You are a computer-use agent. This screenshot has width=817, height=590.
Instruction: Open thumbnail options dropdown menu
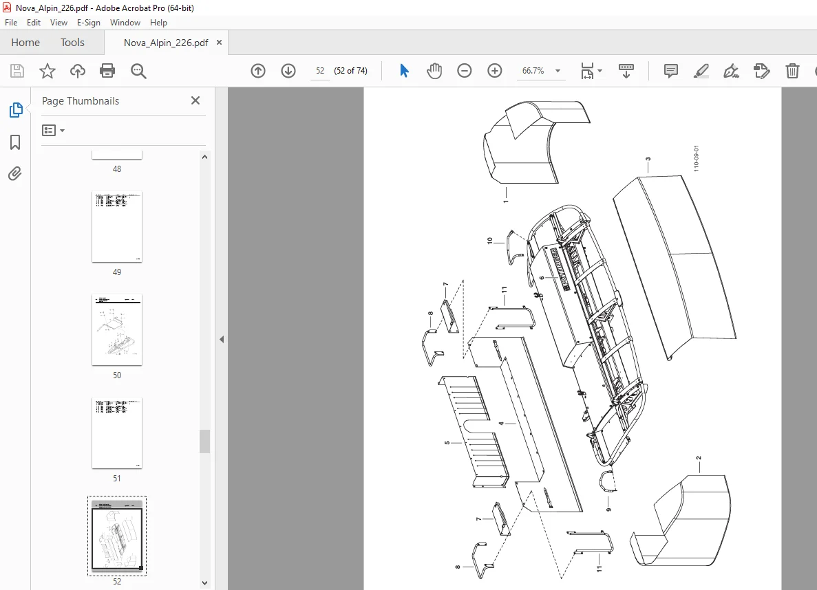pyautogui.click(x=53, y=130)
